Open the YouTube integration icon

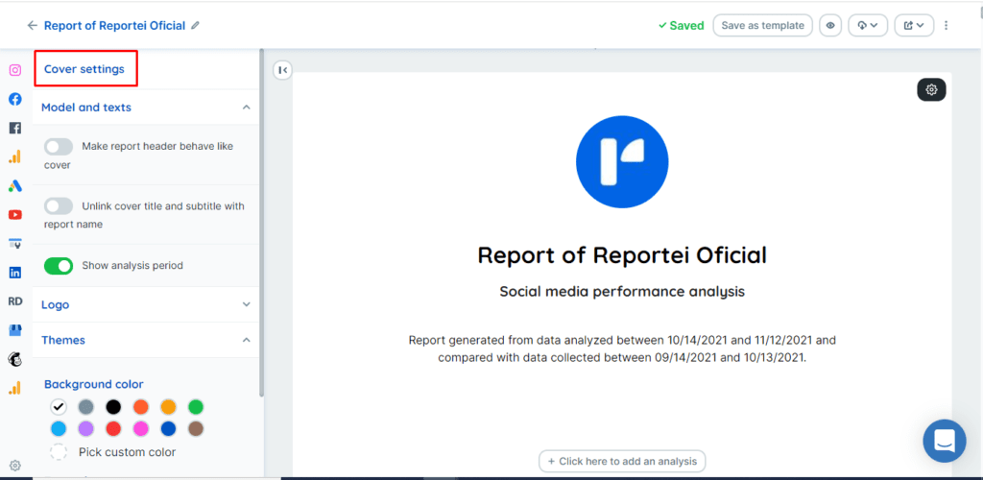click(15, 214)
